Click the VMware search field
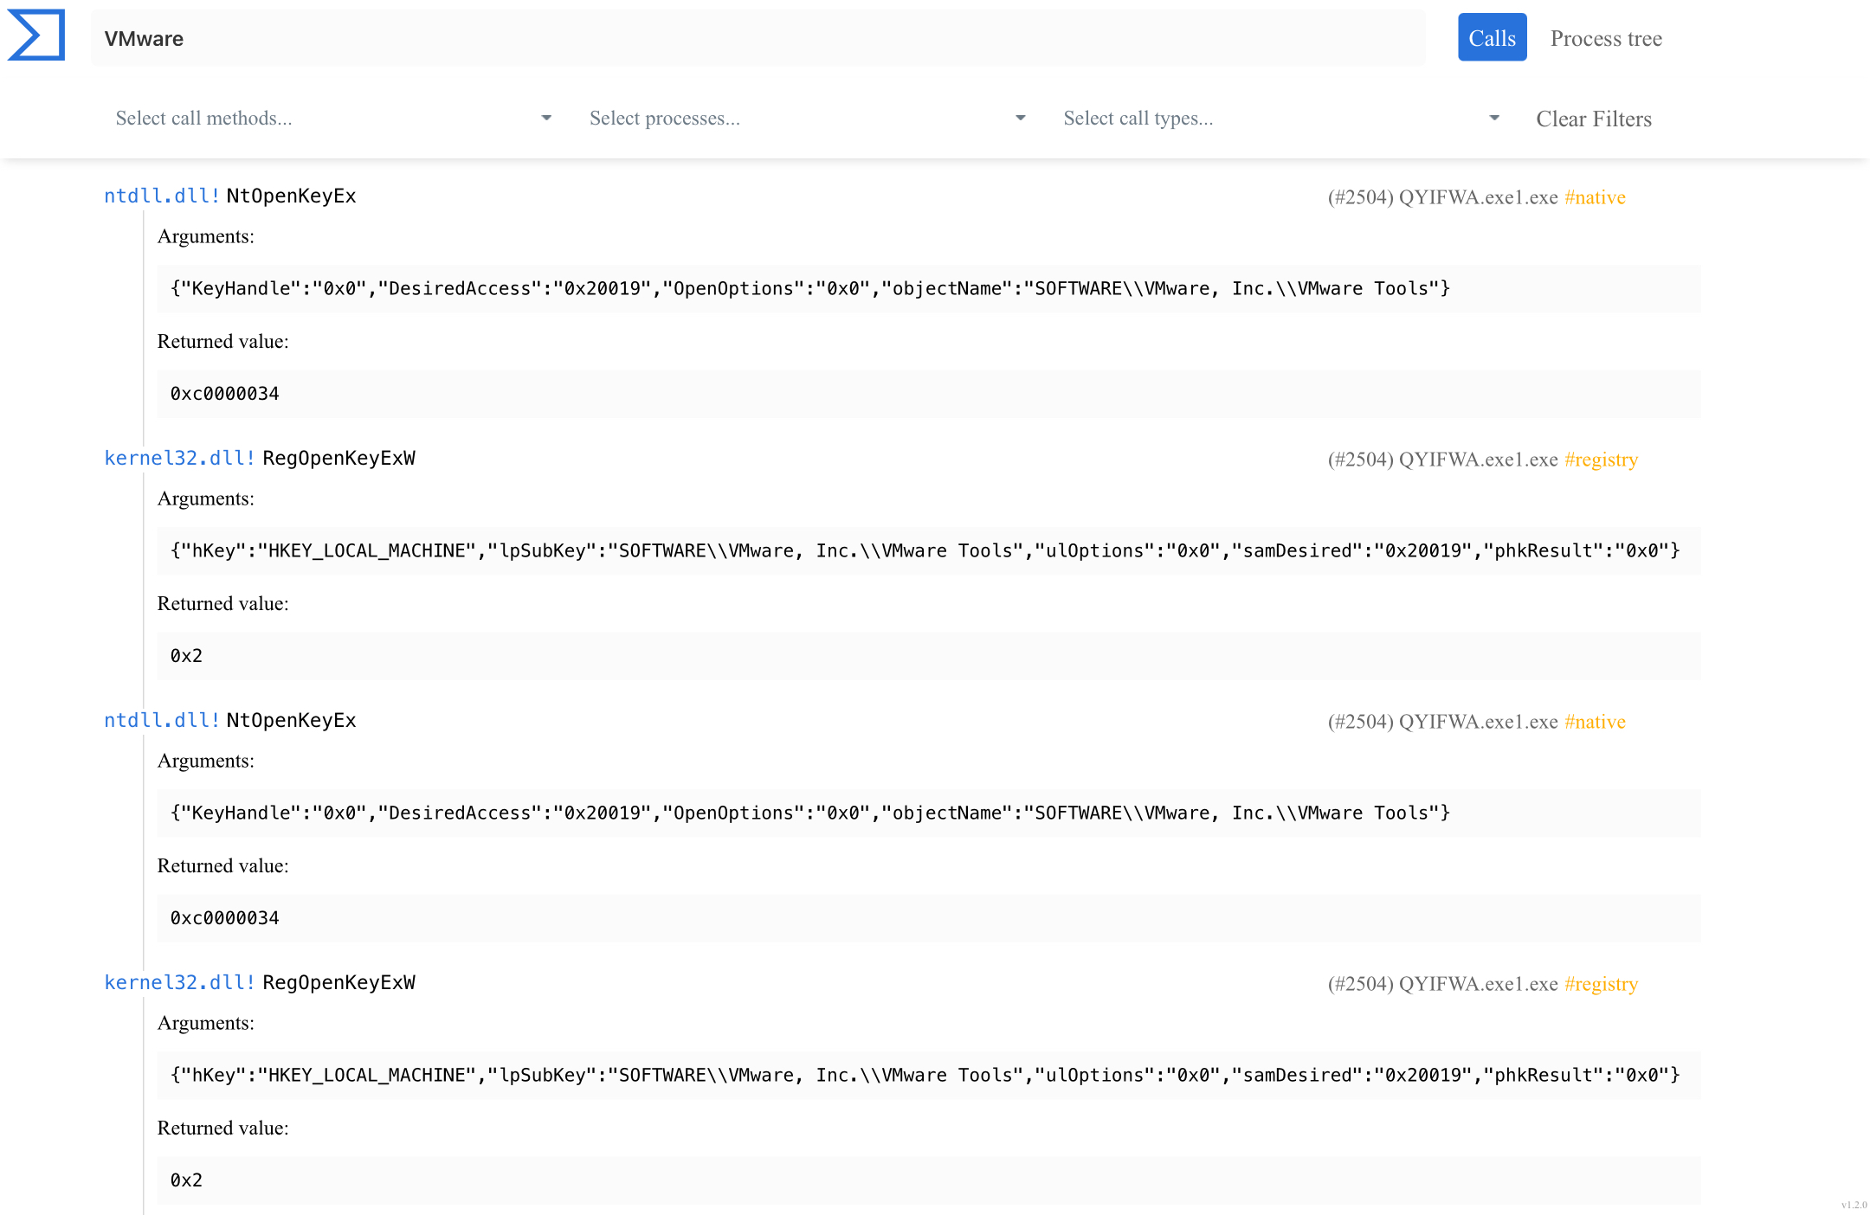This screenshot has height=1215, width=1870. pyautogui.click(x=757, y=39)
